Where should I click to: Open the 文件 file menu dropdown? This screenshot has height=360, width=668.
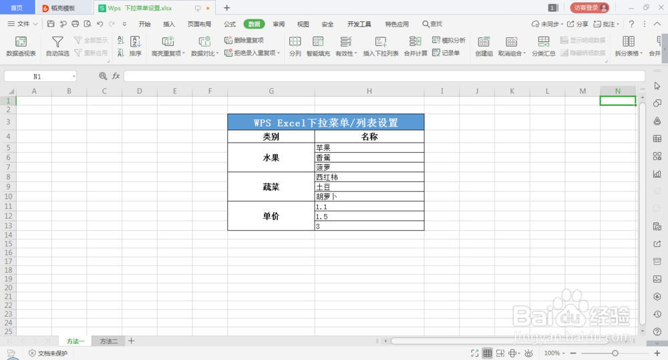[23, 24]
